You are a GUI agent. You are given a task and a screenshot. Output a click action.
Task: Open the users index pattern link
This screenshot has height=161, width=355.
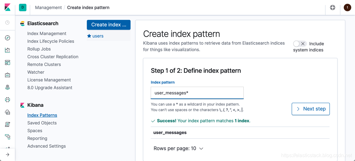(x=98, y=36)
